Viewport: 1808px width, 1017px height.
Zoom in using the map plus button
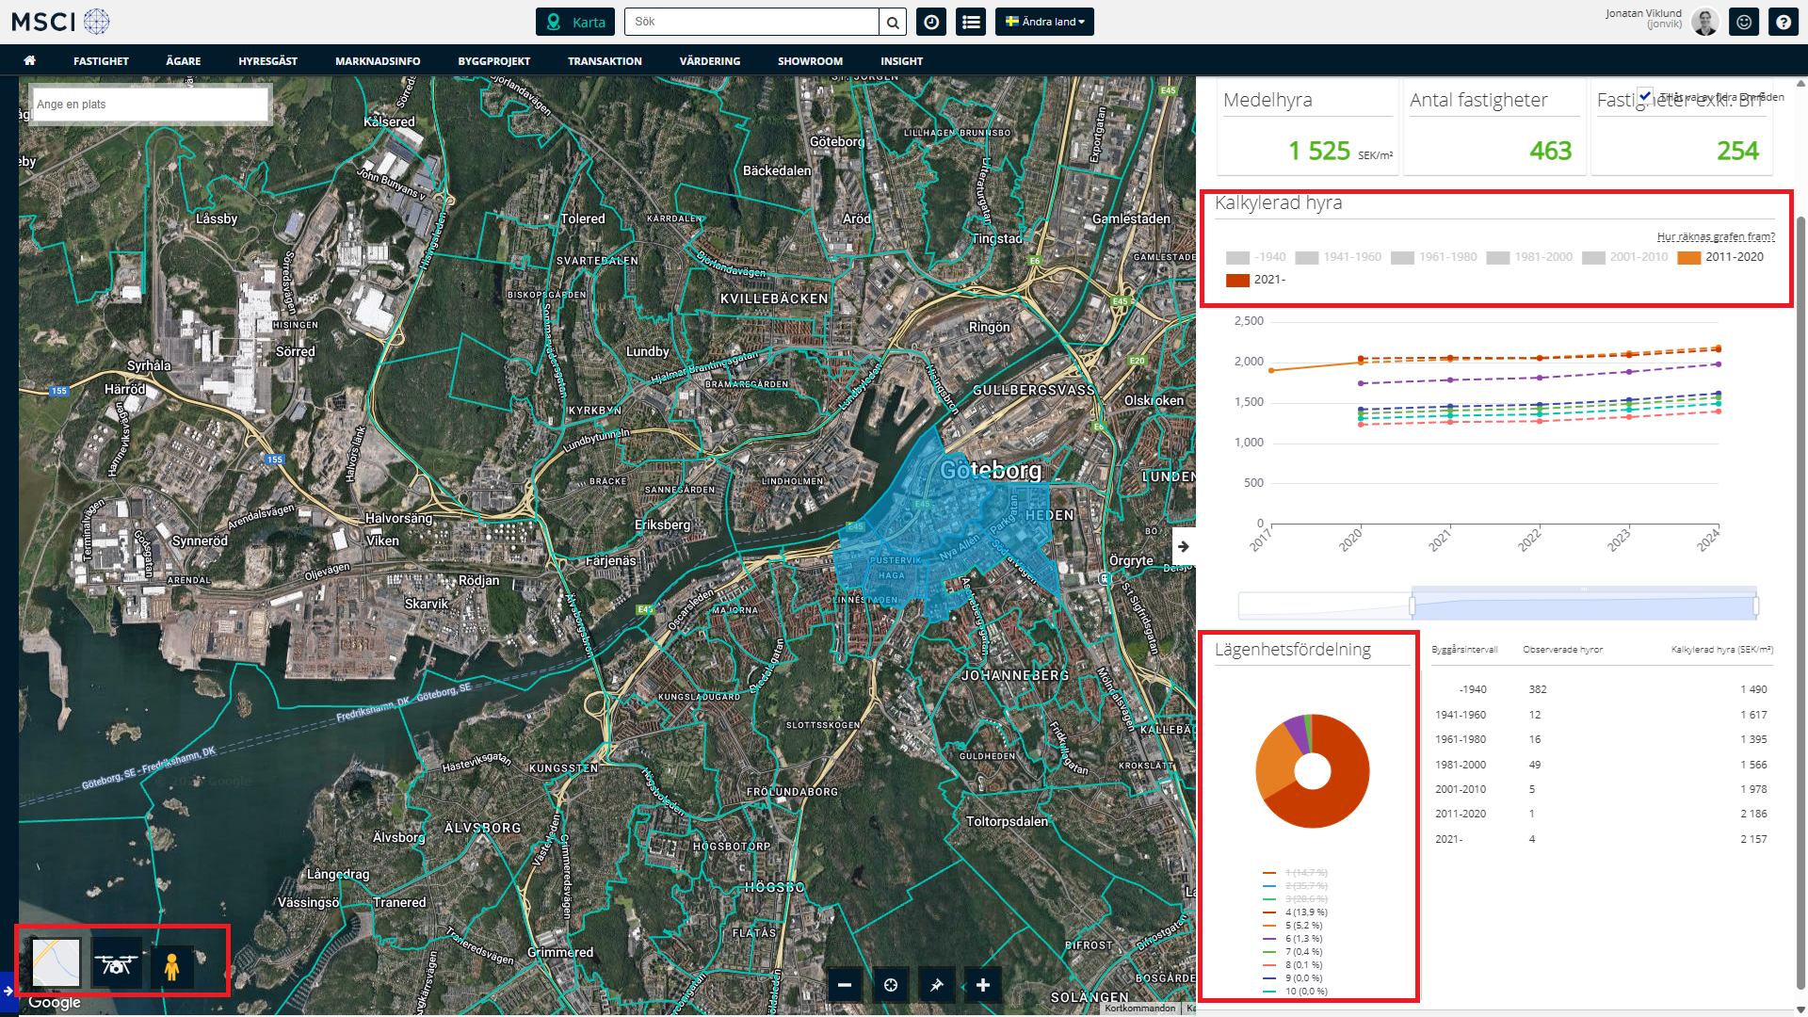pyautogui.click(x=983, y=985)
